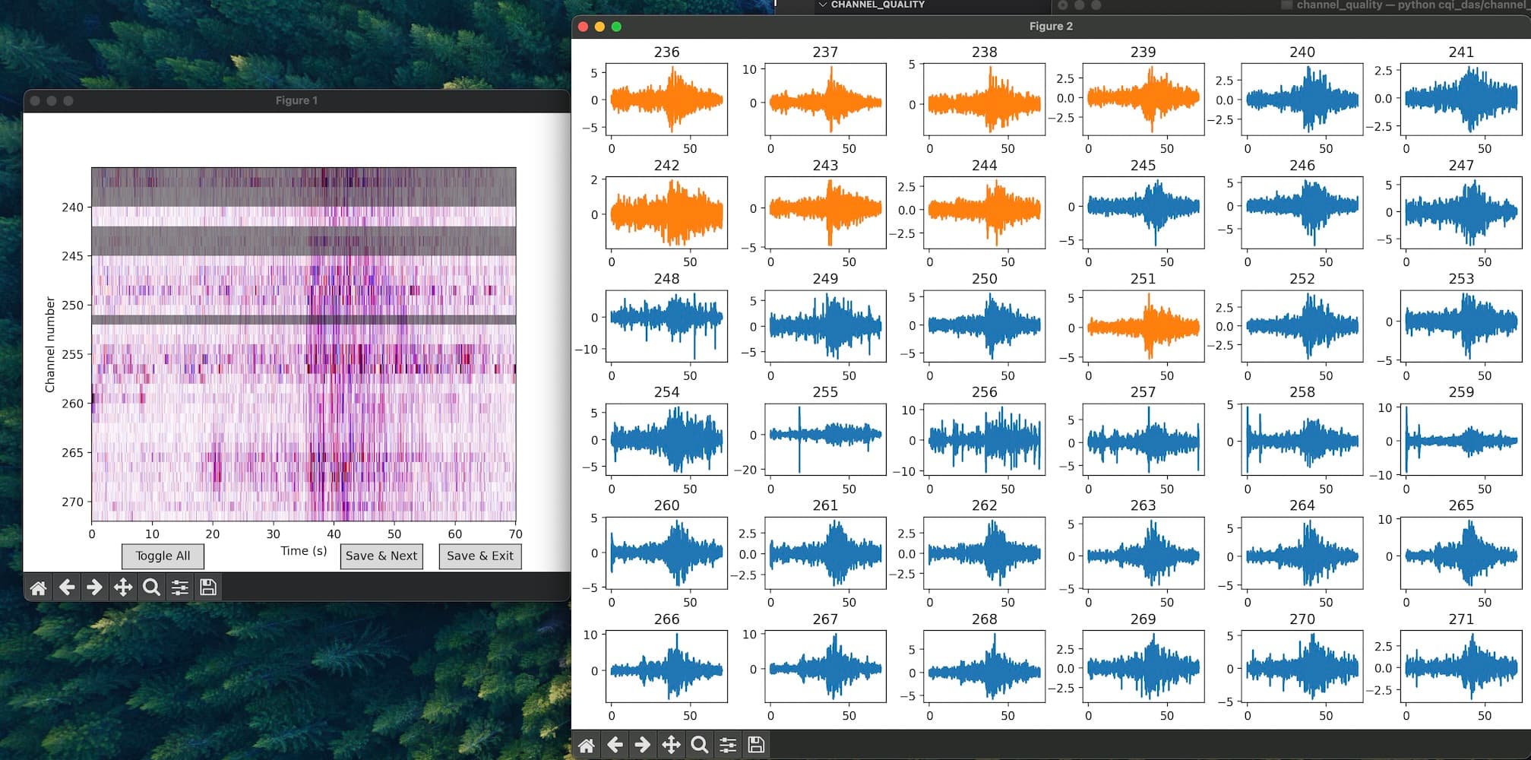Click the Save & Exit button
Image resolution: width=1531 pixels, height=760 pixels.
(x=479, y=556)
